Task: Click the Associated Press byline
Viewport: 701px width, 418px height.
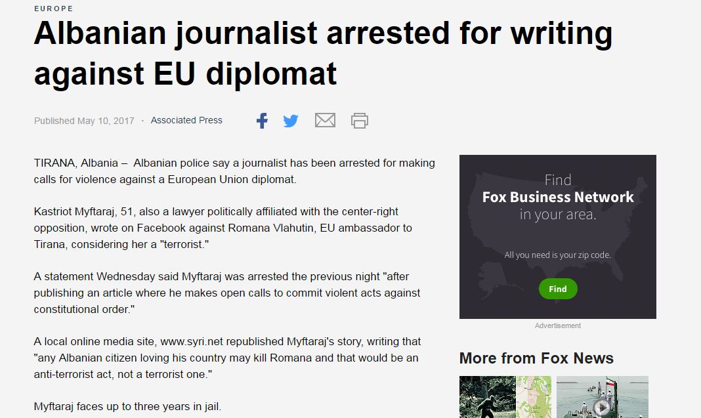Action: pos(186,120)
